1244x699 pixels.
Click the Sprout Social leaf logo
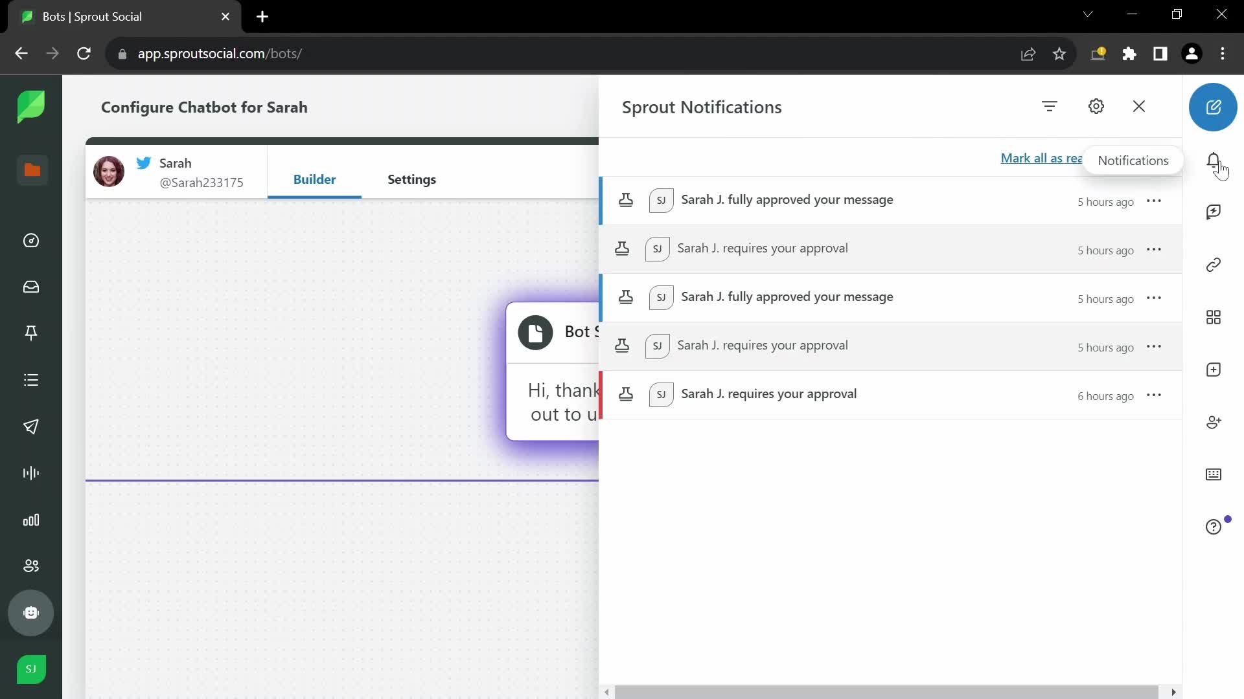point(31,106)
